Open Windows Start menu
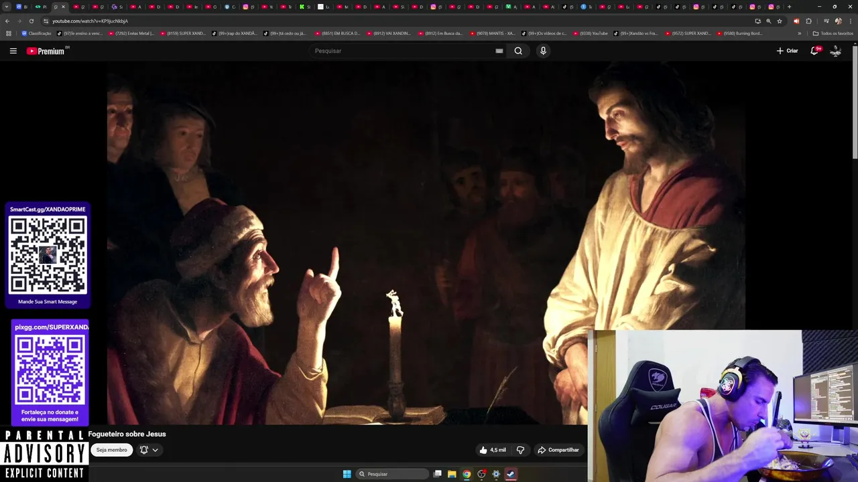Image resolution: width=858 pixels, height=482 pixels. 347,474
